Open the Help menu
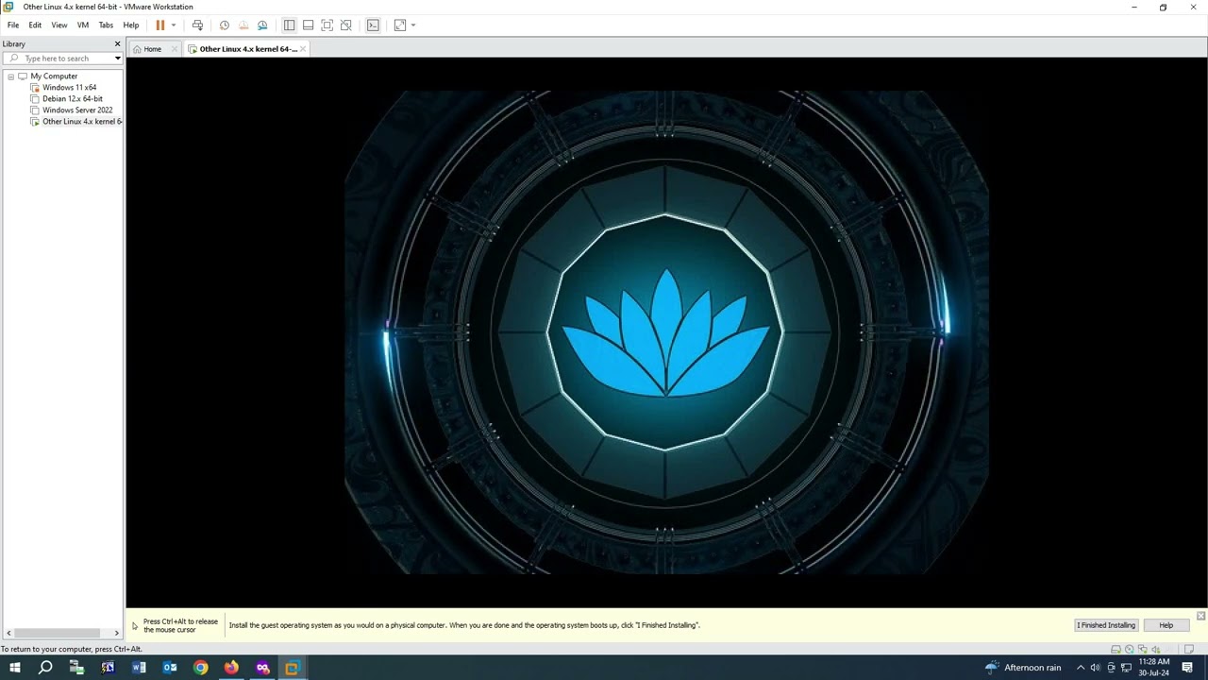The image size is (1208, 680). [x=131, y=25]
